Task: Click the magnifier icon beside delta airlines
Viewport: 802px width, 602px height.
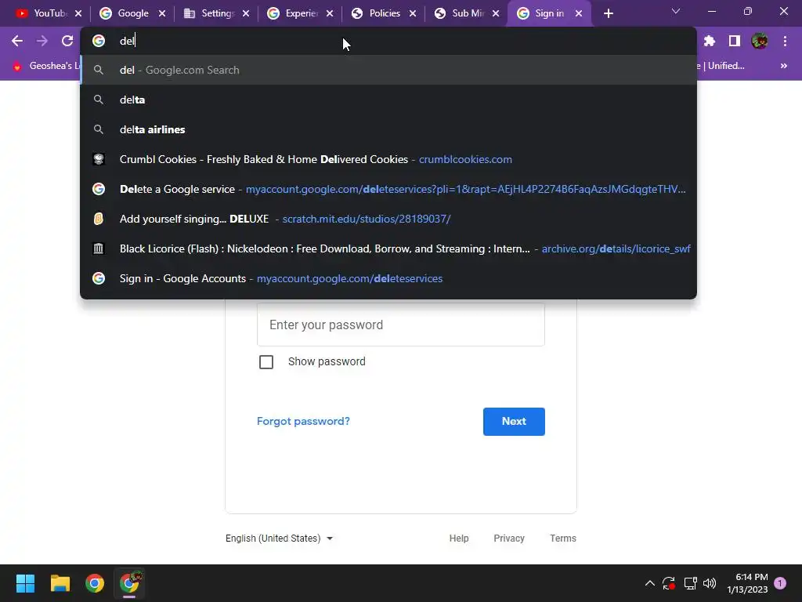Action: (99, 129)
